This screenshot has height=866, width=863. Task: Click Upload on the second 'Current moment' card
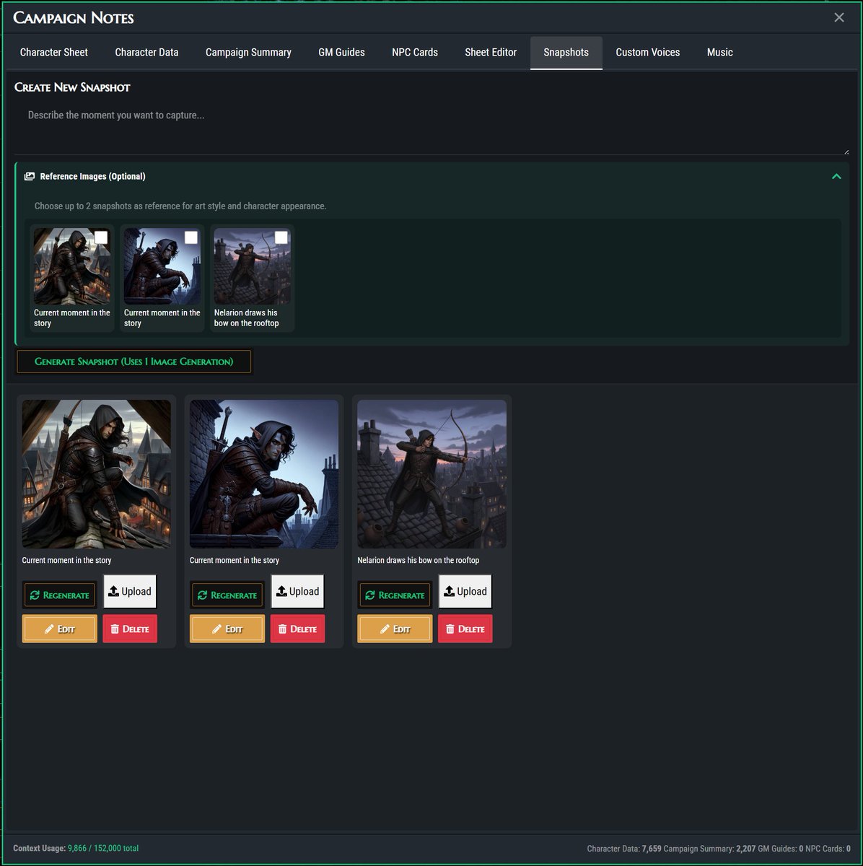point(297,592)
